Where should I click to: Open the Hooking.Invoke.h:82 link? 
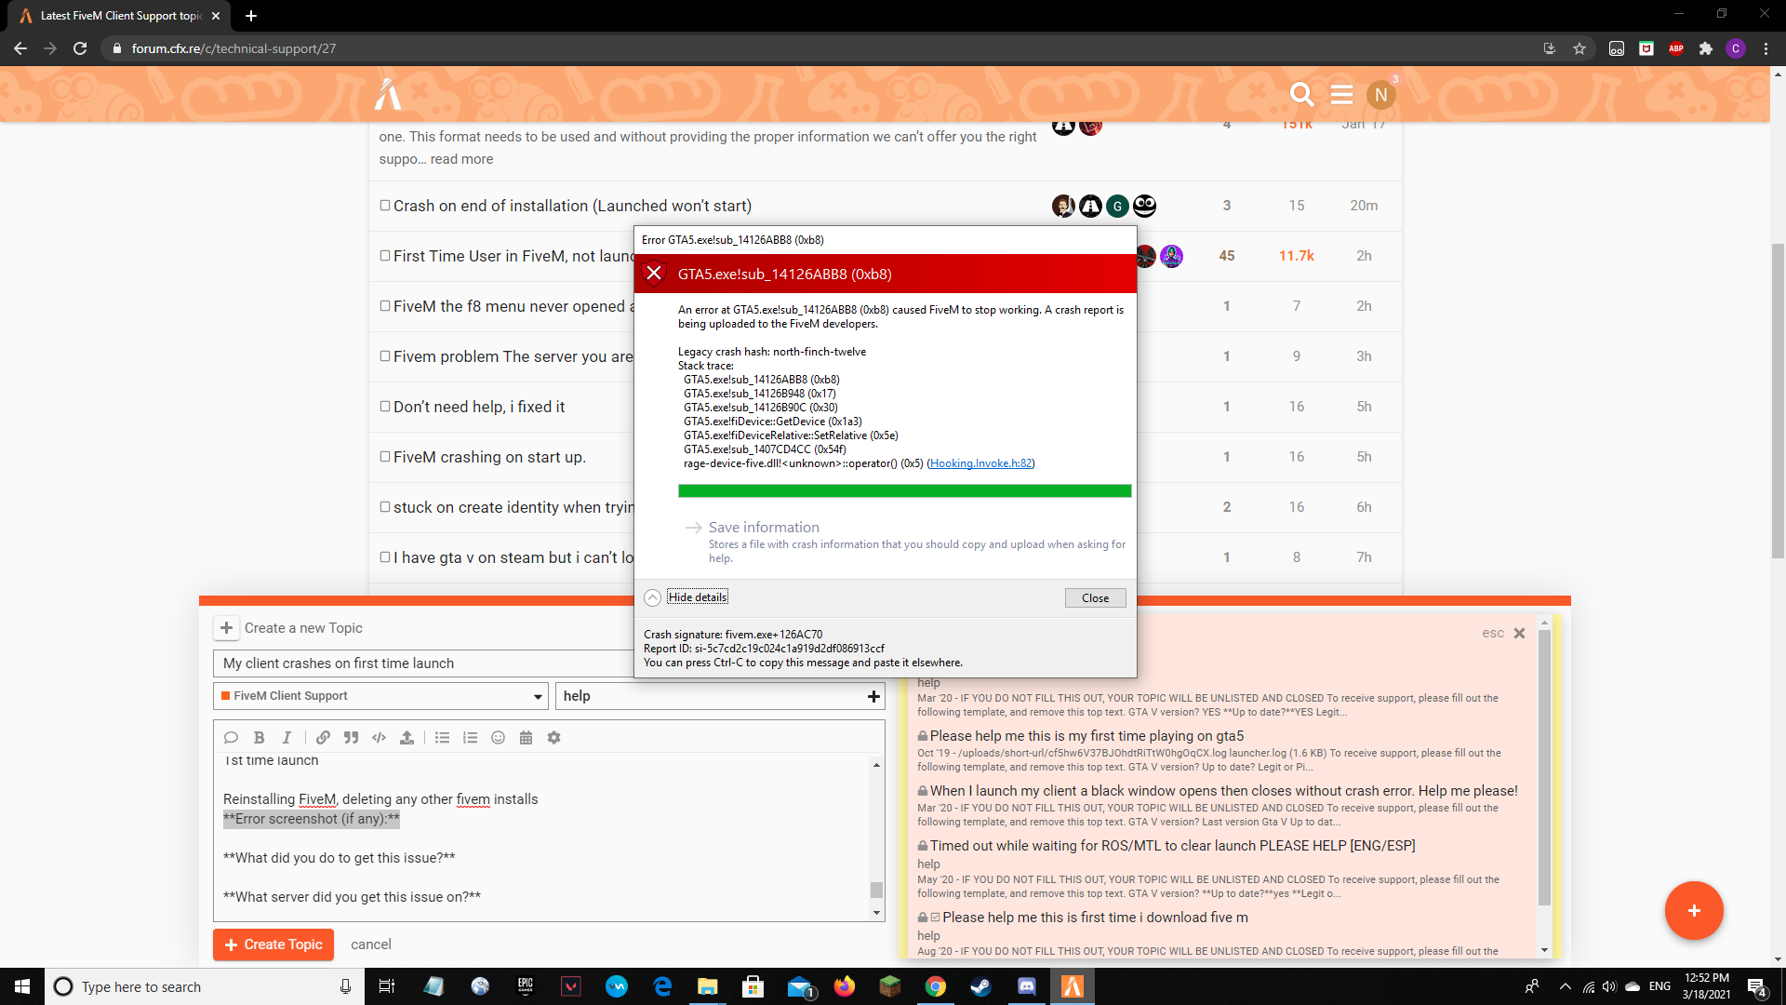coord(980,463)
